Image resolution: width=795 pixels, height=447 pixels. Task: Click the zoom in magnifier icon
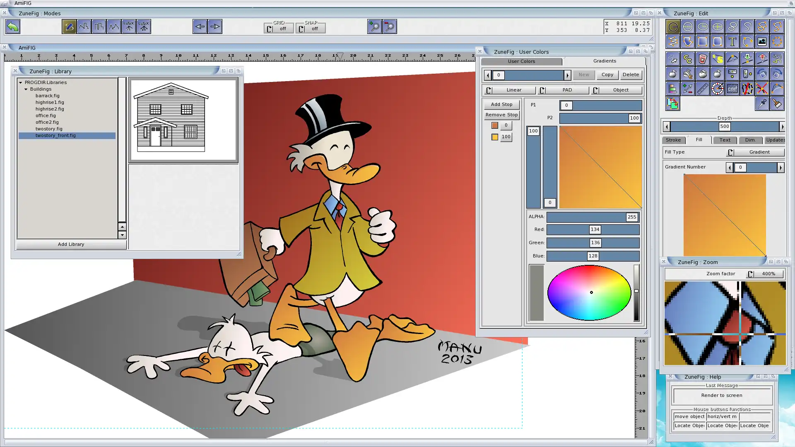click(374, 27)
